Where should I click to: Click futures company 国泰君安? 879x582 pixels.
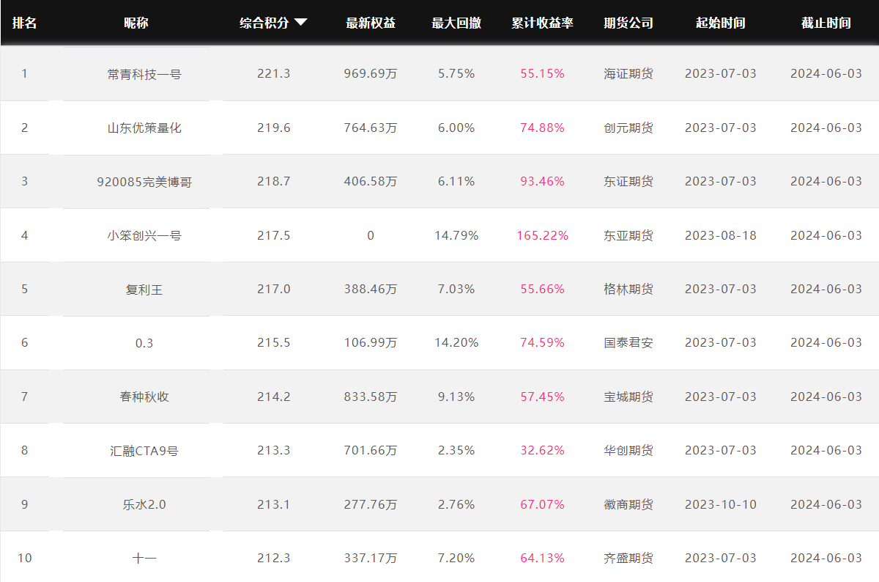[x=628, y=342]
